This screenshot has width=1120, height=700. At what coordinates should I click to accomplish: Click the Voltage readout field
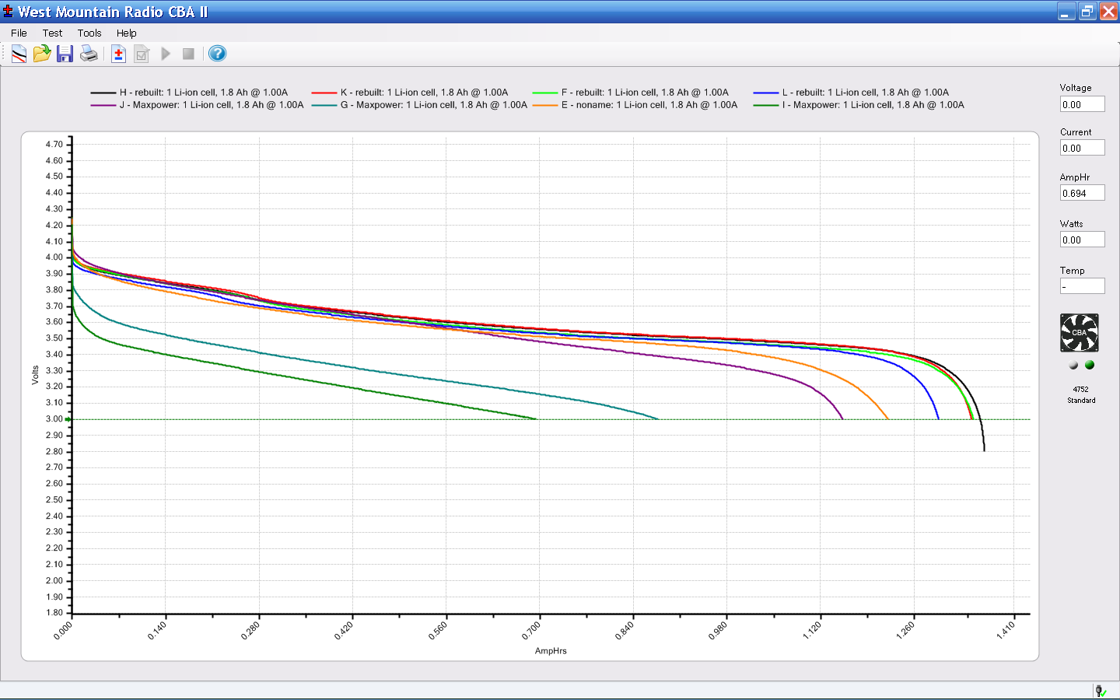(x=1082, y=104)
